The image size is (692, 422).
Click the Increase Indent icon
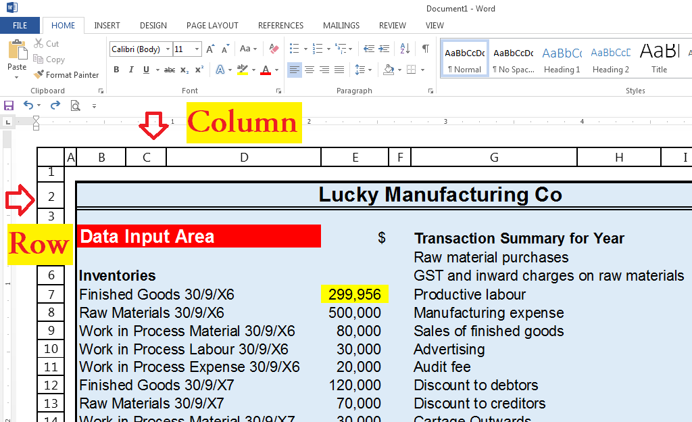tap(385, 49)
